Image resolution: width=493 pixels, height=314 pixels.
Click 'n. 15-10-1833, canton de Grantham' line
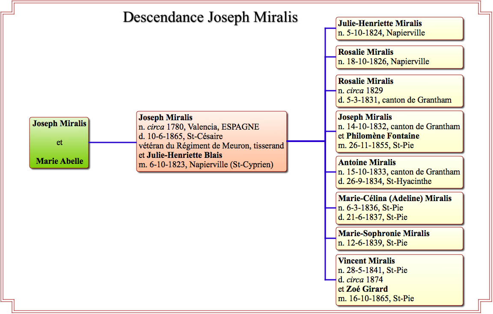(x=399, y=172)
